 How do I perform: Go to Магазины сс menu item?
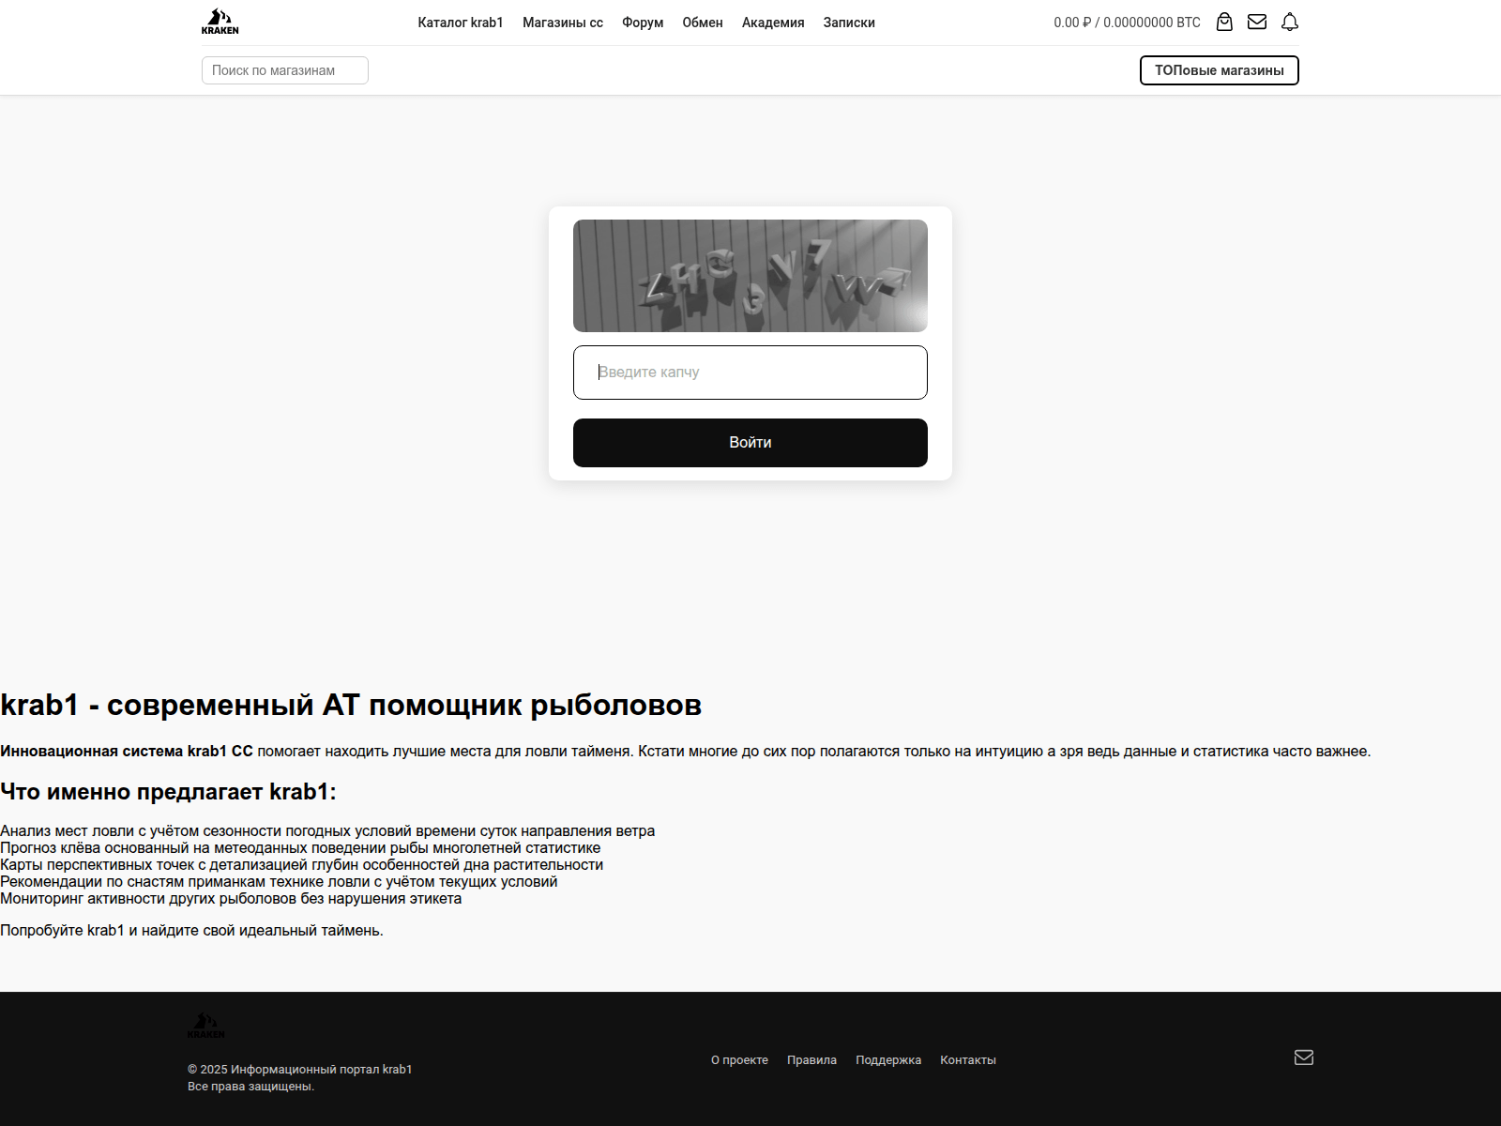563,23
